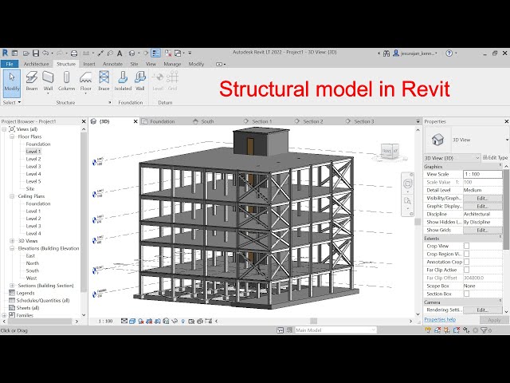Click the Project Browser vertical scrollbar

pyautogui.click(x=84, y=211)
